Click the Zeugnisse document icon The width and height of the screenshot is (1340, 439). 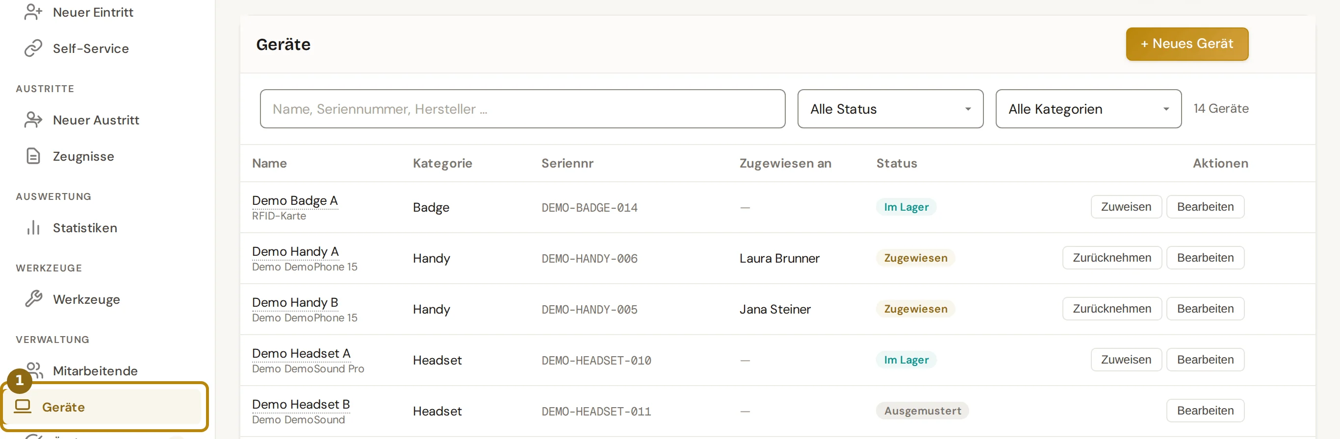(x=33, y=156)
